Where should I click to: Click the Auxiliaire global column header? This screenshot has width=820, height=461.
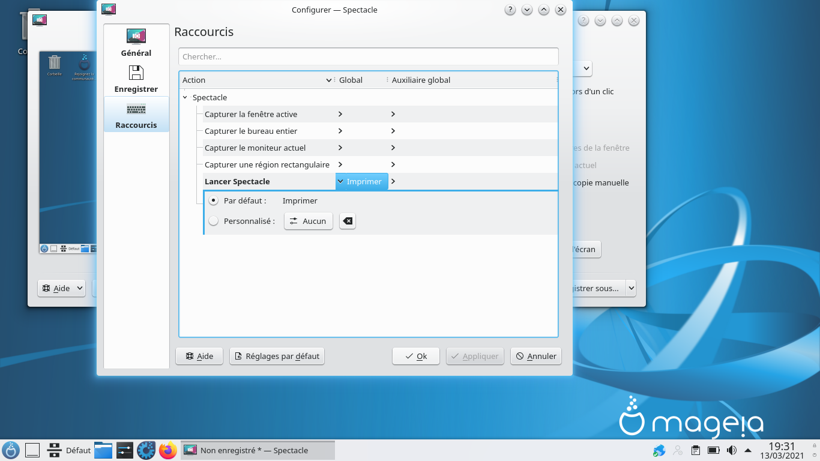coord(472,80)
